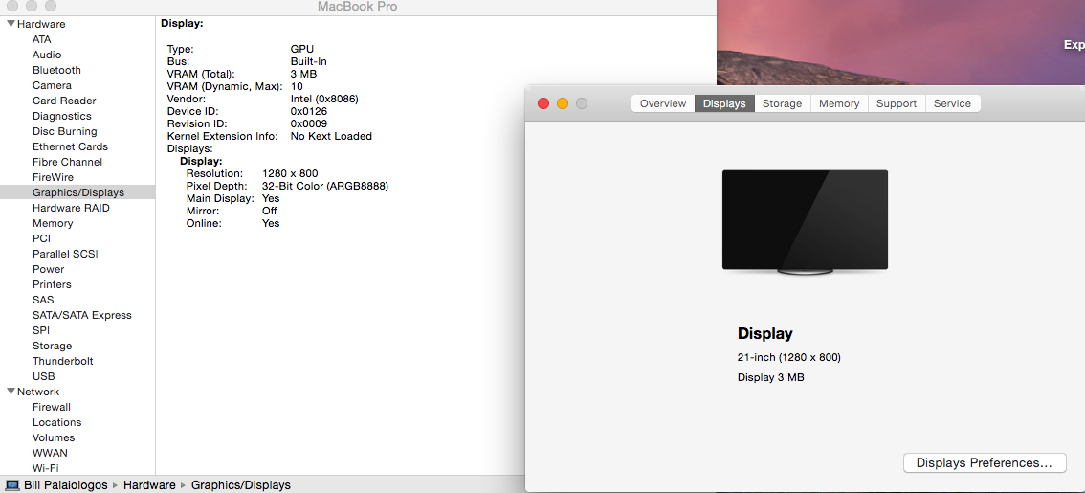Screen dimensions: 1085x493
Task: Select USB in the sidebar
Action: click(x=44, y=376)
